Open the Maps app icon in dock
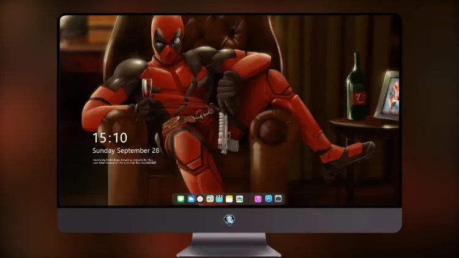The height and width of the screenshot is (258, 459). point(209,199)
